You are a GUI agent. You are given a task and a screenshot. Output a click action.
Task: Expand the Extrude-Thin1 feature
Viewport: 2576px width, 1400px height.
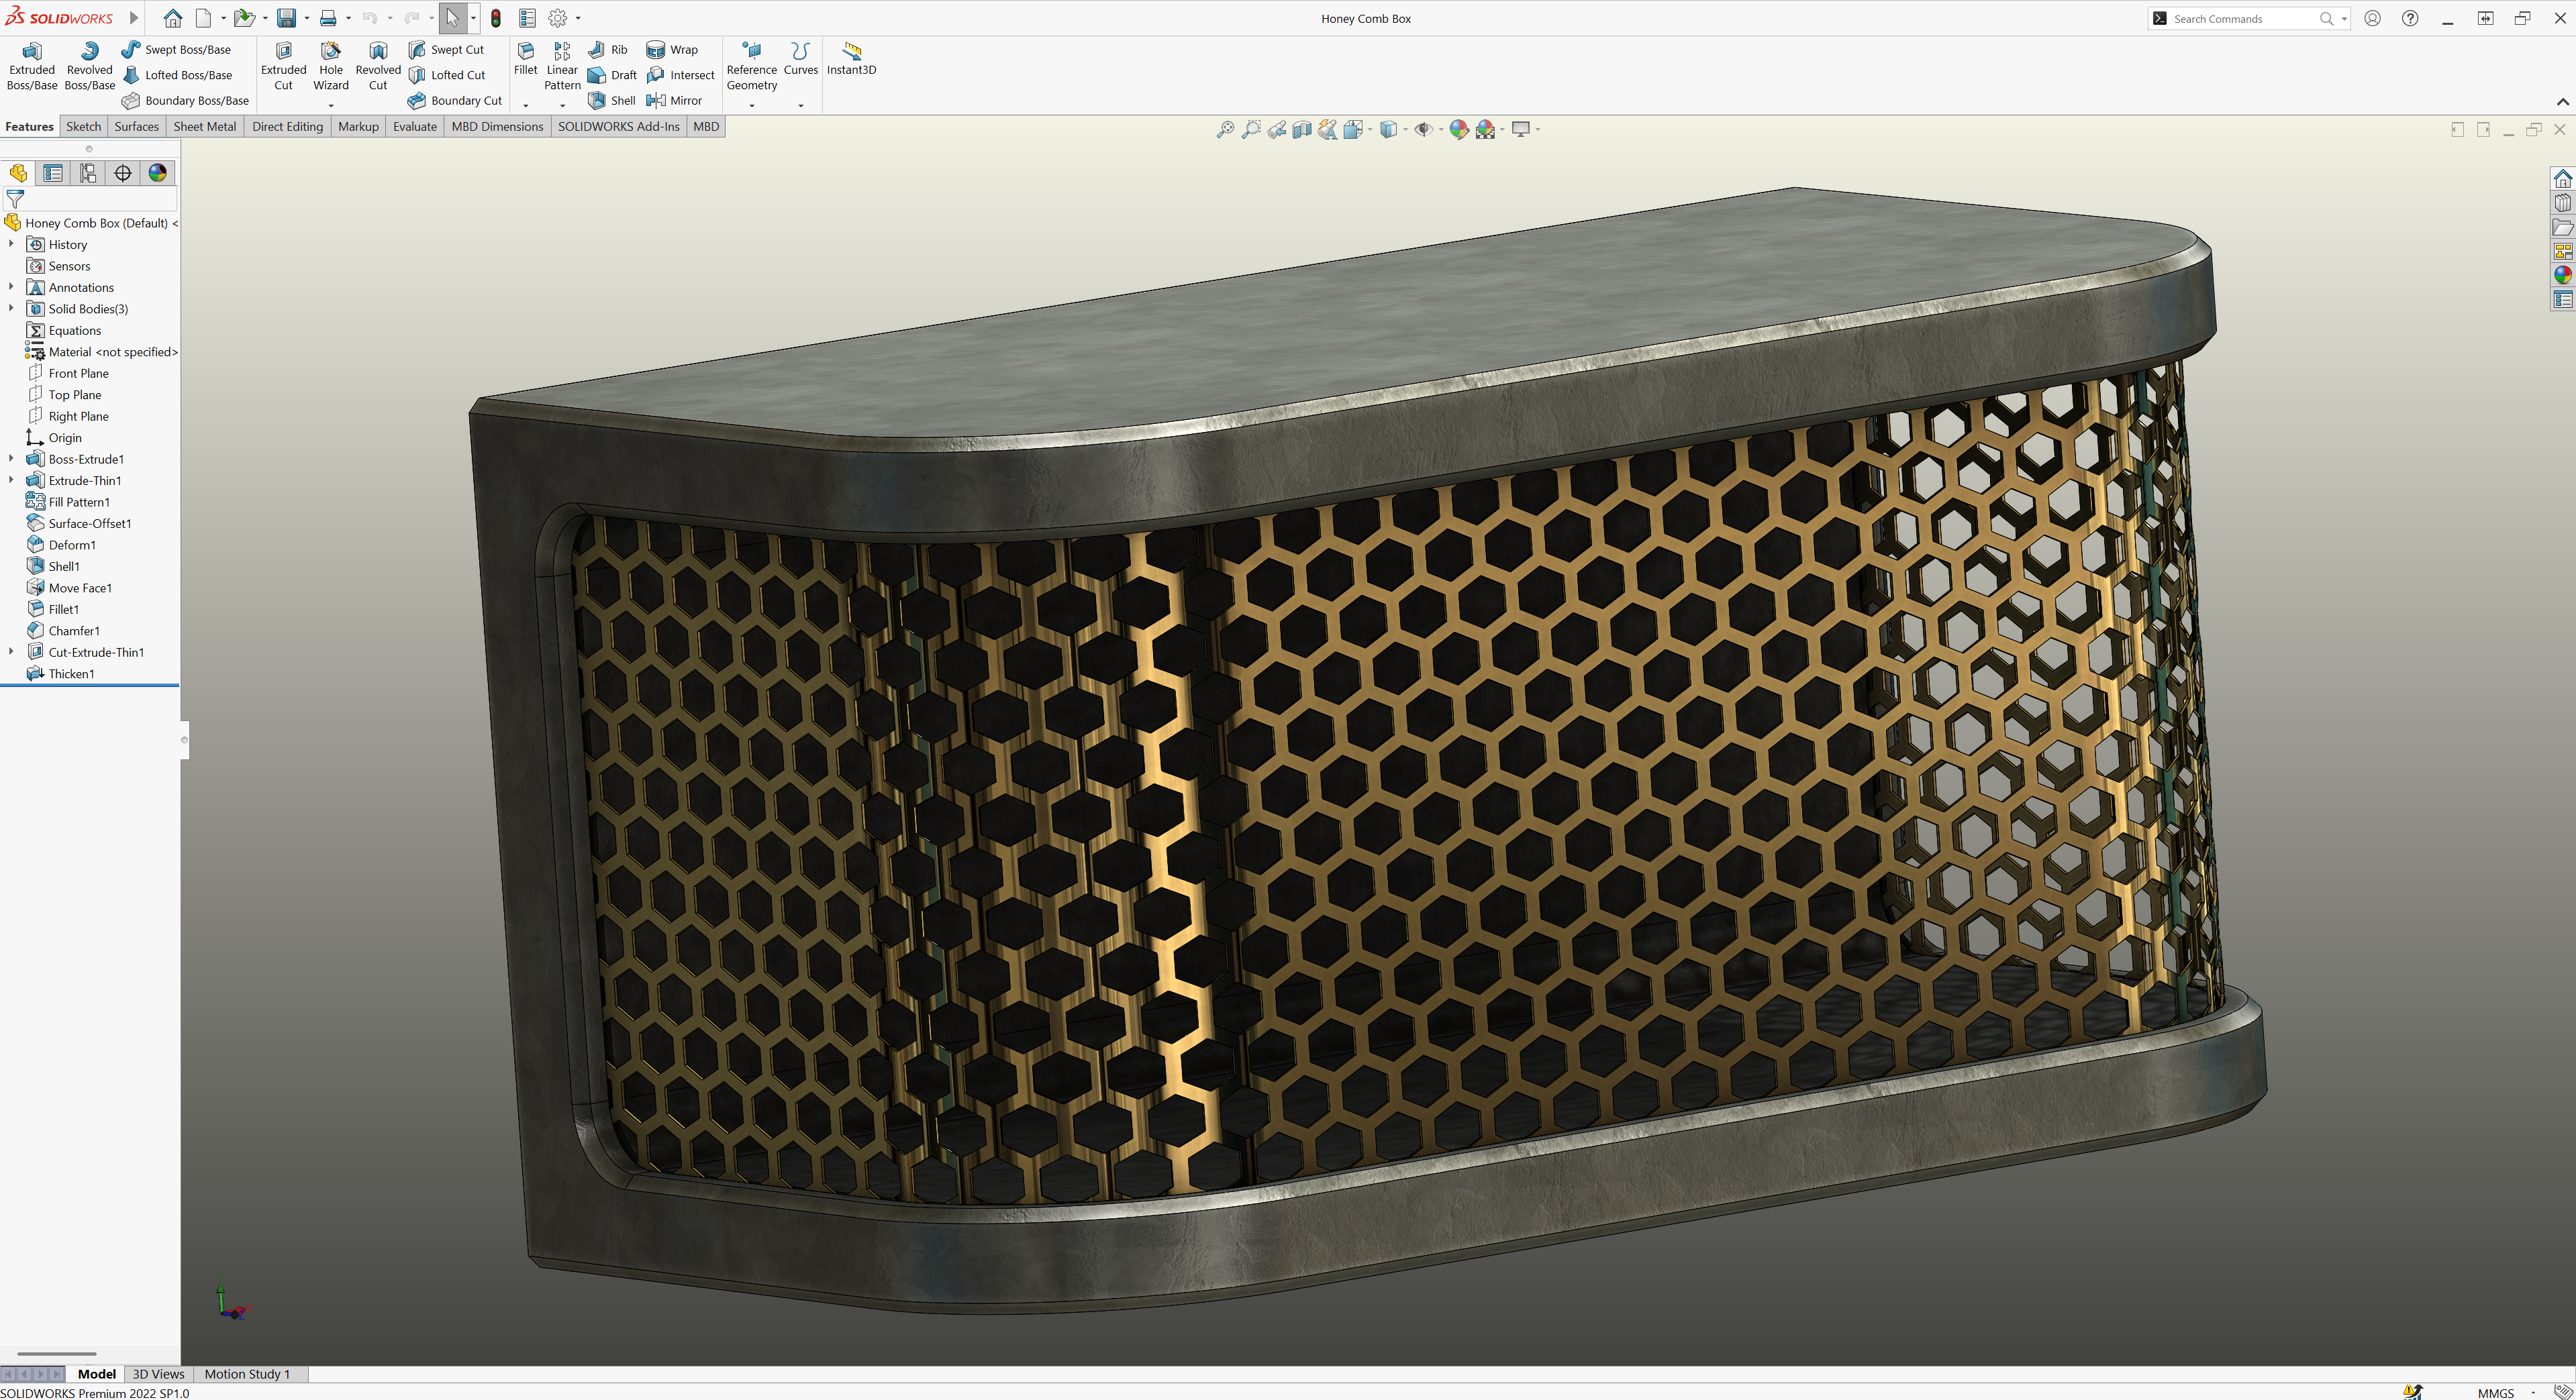pyautogui.click(x=11, y=480)
